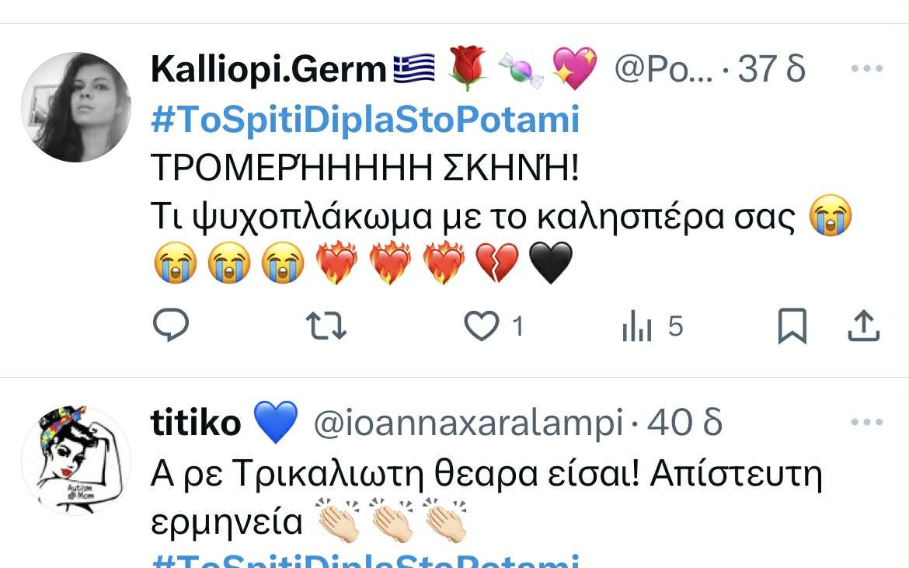
Task: Share Kalliopi.Germ's tweet
Action: click(x=864, y=326)
